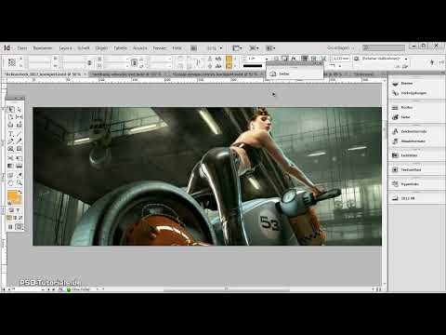Select the Type tool
Screen dimensions: 446x335
[x=11, y=134]
